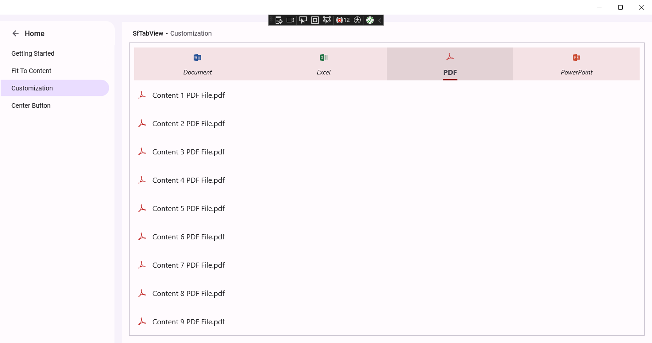Click the green checkmark Hot Reload status icon
The width and height of the screenshot is (652, 343).
(370, 20)
